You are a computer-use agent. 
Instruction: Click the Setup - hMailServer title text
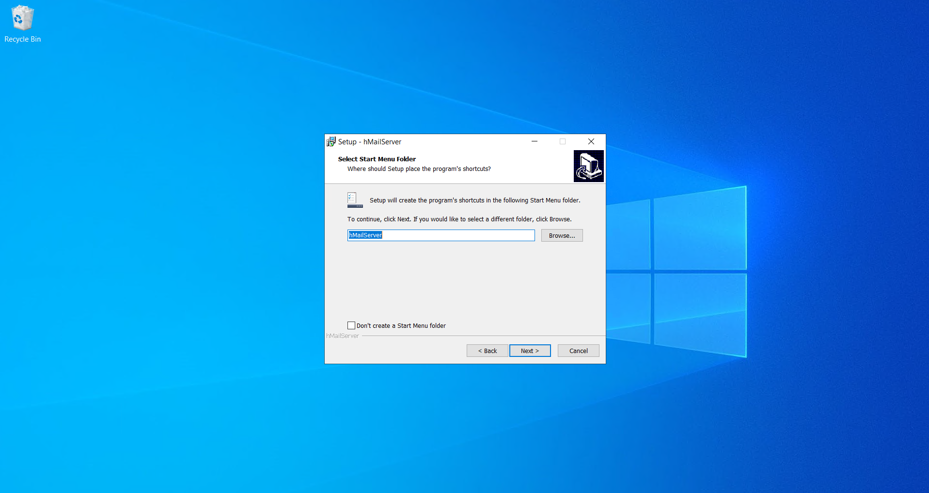tap(370, 142)
